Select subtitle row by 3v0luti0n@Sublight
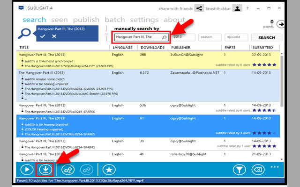The image size is (300, 187). coord(148,60)
